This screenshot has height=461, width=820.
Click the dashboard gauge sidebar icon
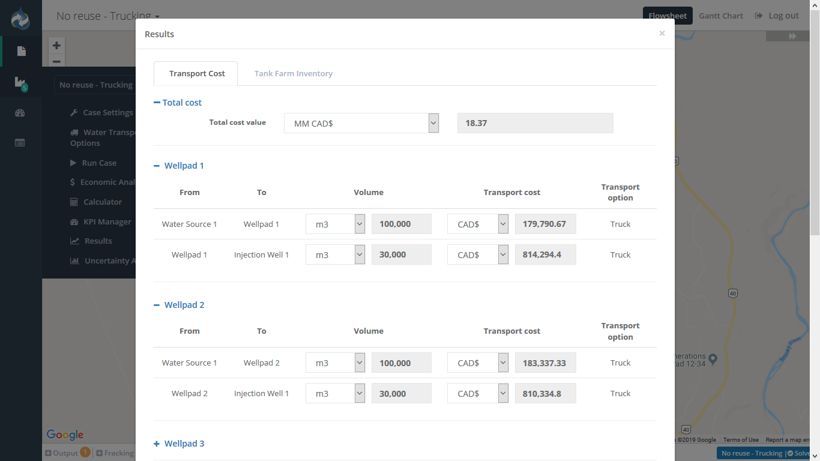(20, 113)
